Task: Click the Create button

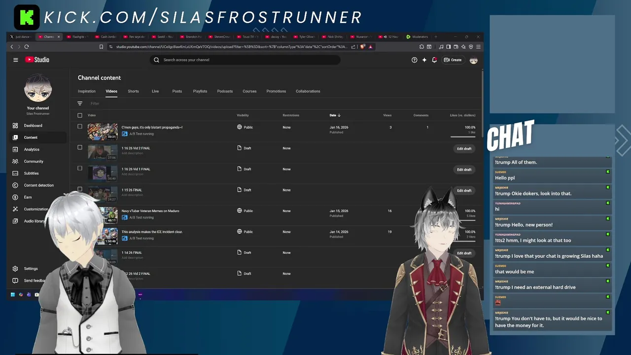Action: click(x=453, y=60)
